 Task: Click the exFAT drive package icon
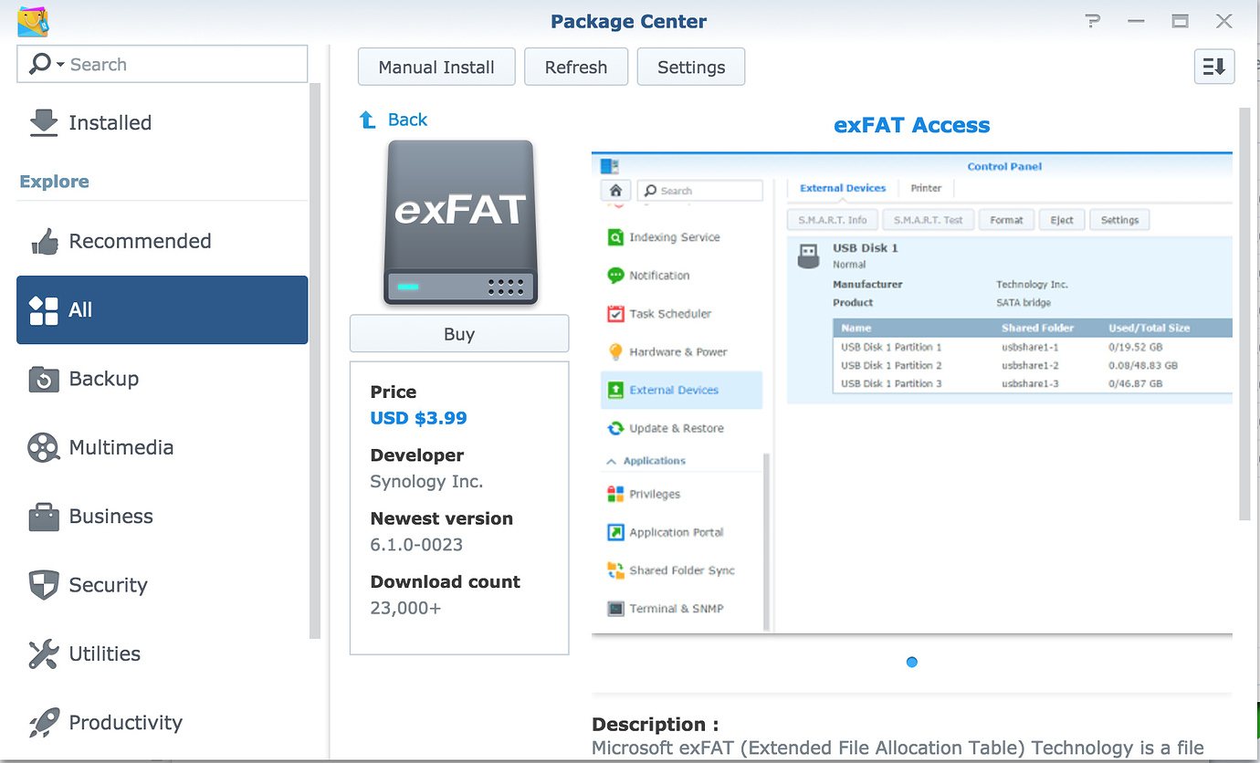click(x=459, y=222)
